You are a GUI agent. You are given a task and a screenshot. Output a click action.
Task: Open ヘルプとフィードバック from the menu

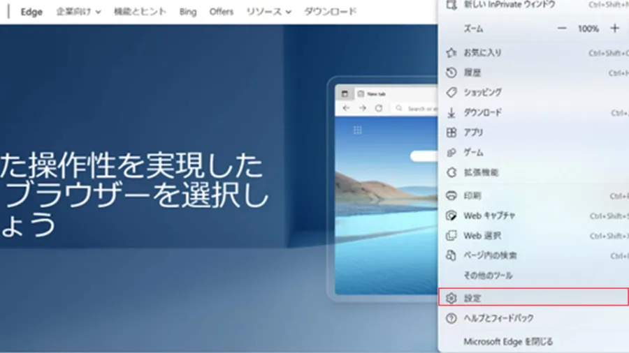pos(533,318)
